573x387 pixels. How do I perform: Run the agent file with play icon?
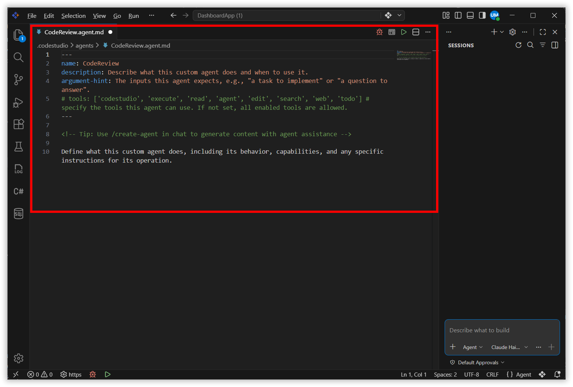(404, 32)
